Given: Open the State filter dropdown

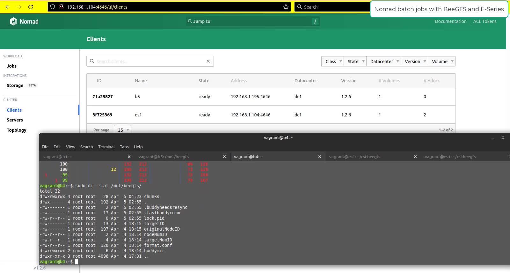Looking at the screenshot, I should [355, 61].
